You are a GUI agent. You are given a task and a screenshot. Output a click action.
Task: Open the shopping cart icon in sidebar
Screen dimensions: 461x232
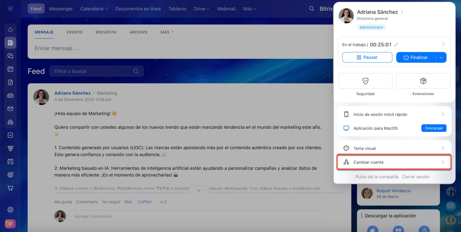10,188
